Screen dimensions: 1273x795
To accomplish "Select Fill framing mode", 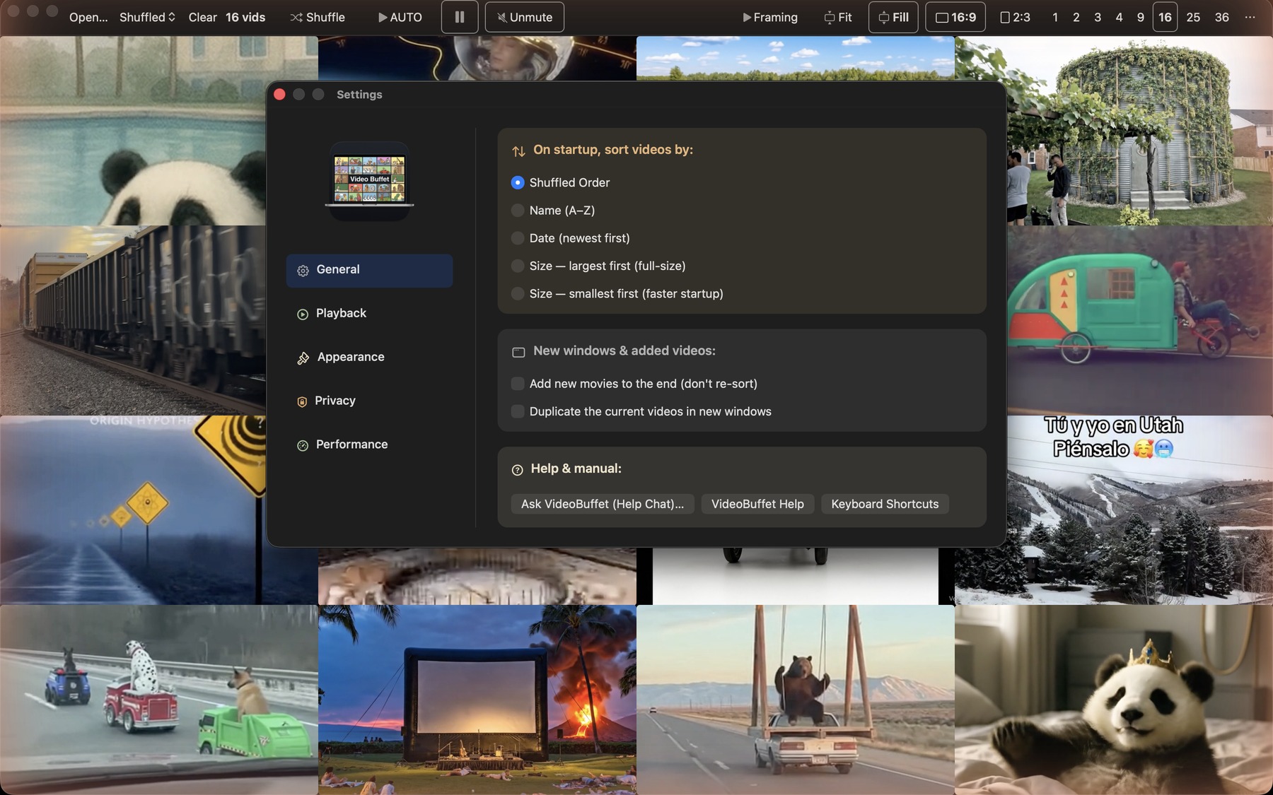I will point(893,17).
